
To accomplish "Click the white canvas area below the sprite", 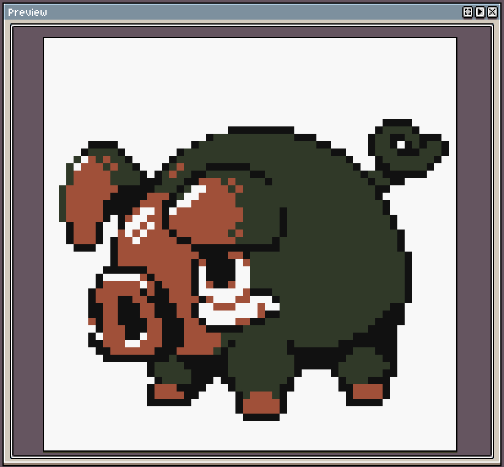I will [245, 433].
